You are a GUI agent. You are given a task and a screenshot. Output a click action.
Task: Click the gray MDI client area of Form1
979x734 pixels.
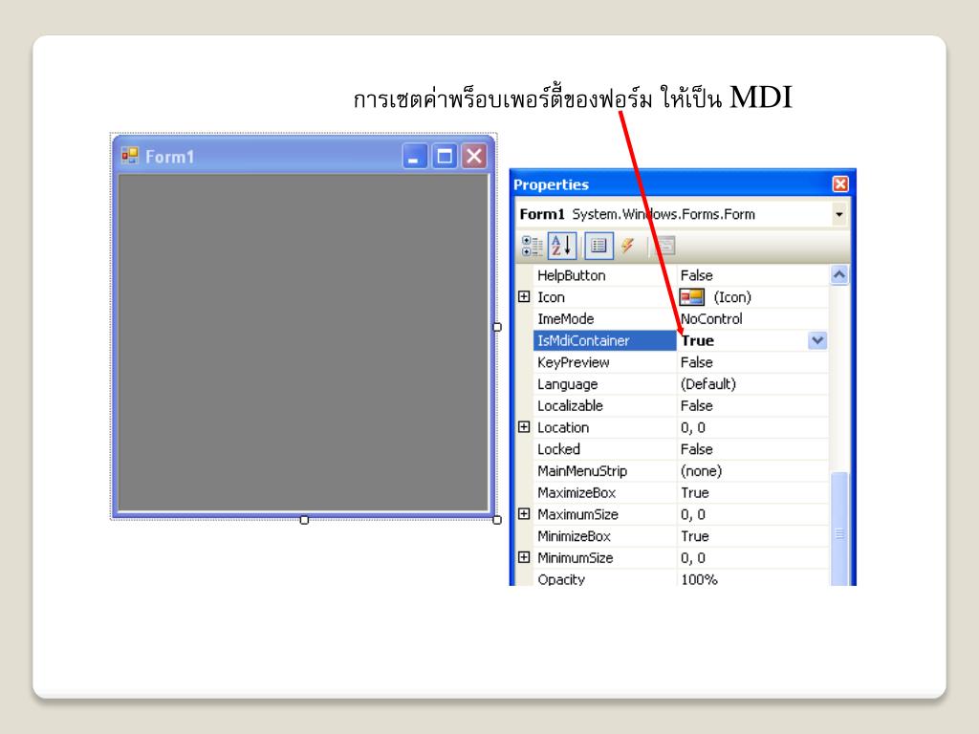click(x=303, y=342)
